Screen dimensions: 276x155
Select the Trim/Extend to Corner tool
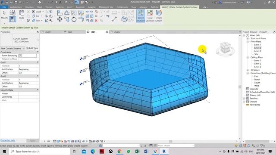(x=81, y=19)
